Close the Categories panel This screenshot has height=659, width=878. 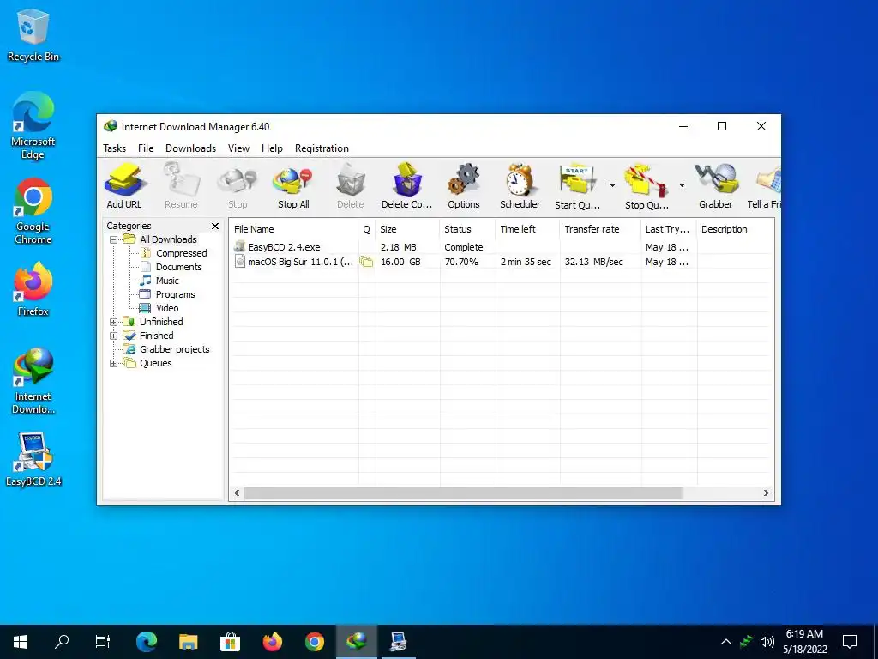(x=215, y=226)
